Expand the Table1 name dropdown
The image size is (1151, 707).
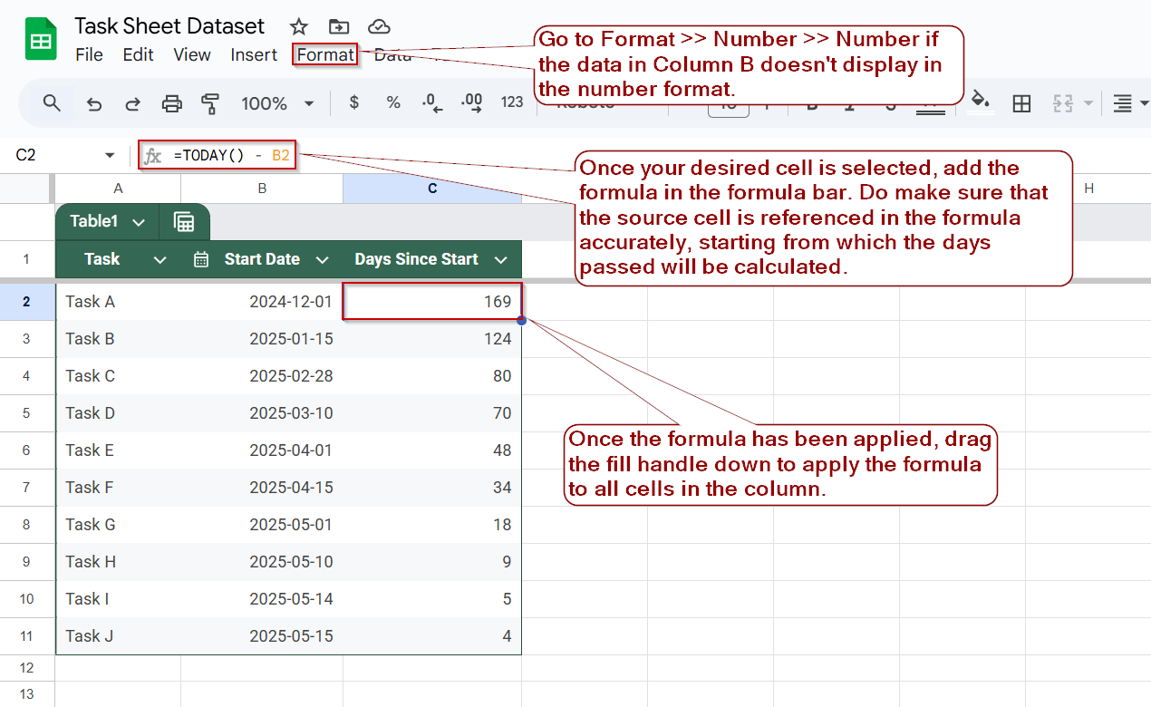[139, 222]
